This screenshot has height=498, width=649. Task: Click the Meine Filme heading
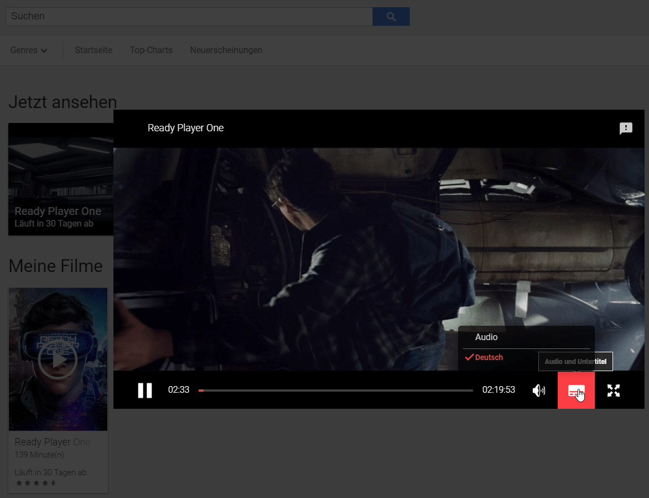[55, 266]
